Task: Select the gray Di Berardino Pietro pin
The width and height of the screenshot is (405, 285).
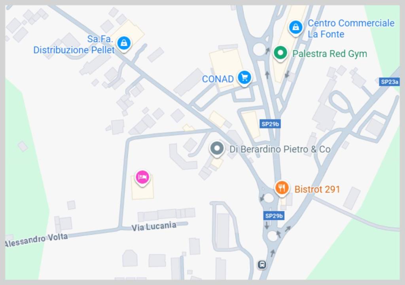Action: coord(217,149)
